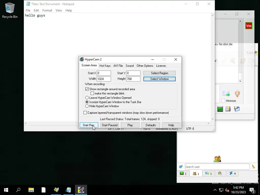
Task: Open Recycle Bin on desktop
Action: point(10,10)
